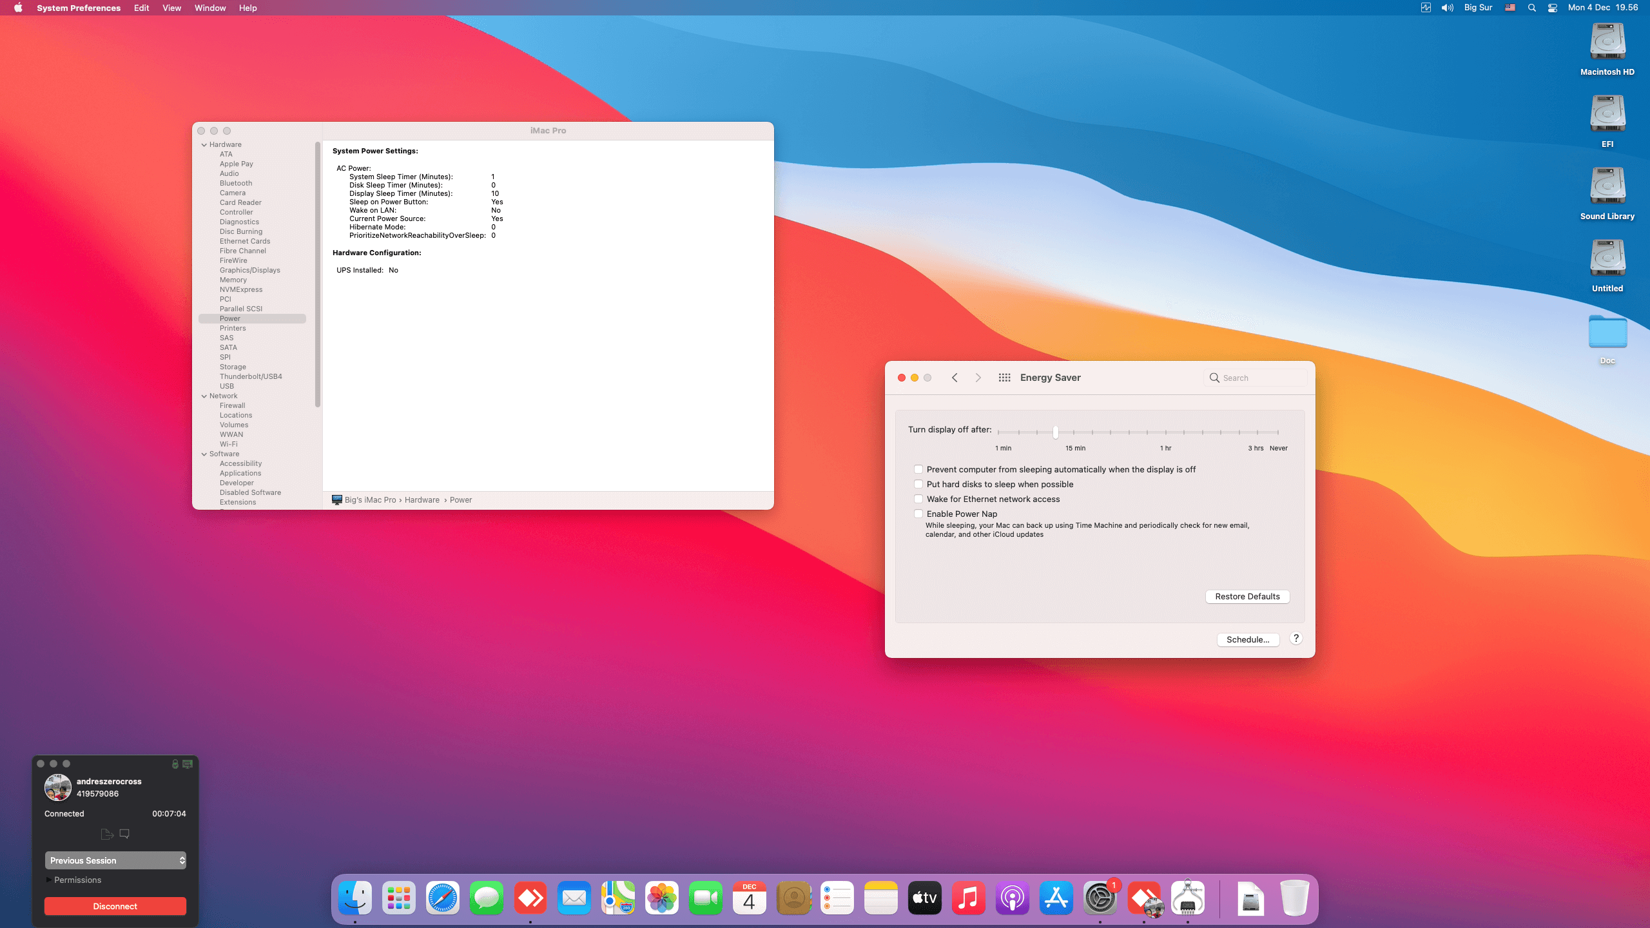Click the andreszerocross profile avatar
Viewport: 1650px width, 928px height.
tap(58, 787)
